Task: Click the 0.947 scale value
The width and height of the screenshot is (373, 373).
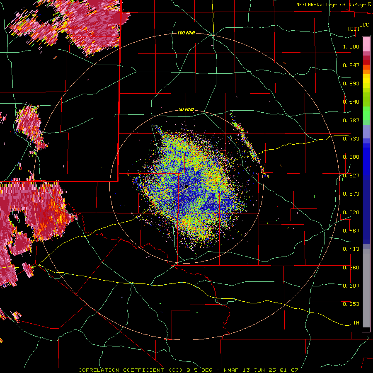Action: pos(351,65)
